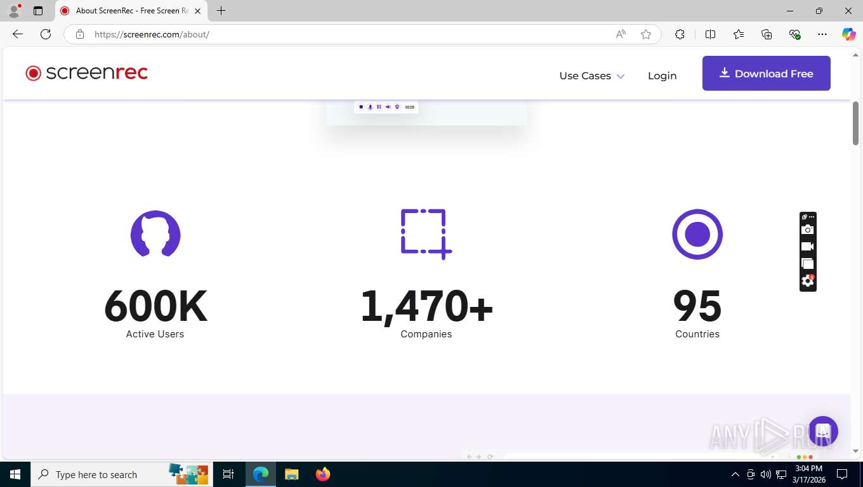The image size is (863, 487).
Task: Click the Download Free button
Action: coord(766,74)
